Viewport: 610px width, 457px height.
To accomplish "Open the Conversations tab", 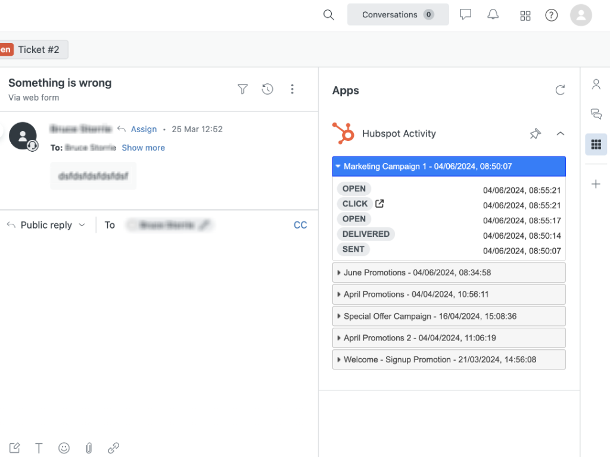I will 390,14.
